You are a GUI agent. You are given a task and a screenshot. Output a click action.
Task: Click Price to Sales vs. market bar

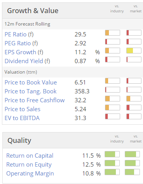pos(134,108)
